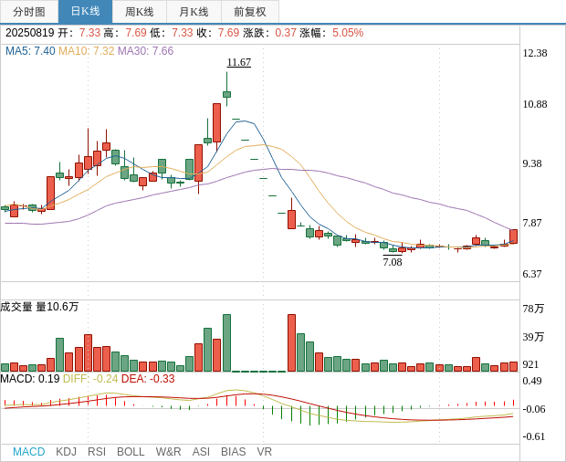Show the W&R indicator

click(x=168, y=452)
